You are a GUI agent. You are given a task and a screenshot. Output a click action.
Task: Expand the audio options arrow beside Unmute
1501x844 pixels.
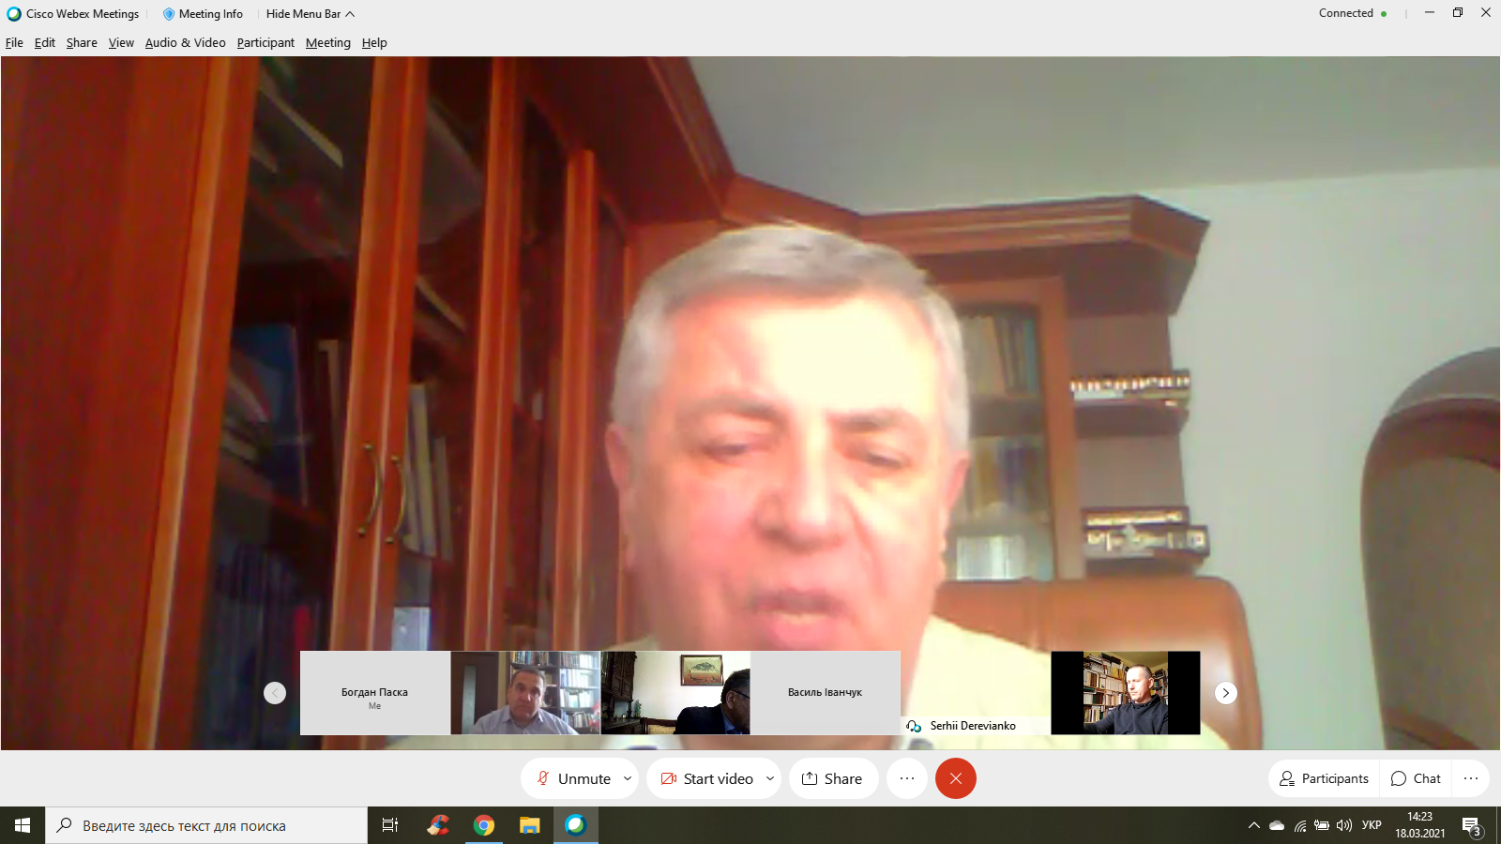pos(628,778)
